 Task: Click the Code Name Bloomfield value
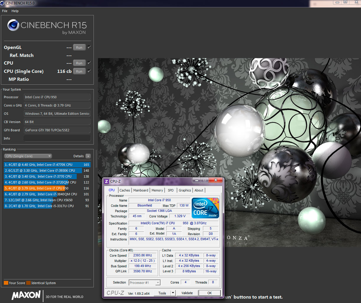(145, 206)
